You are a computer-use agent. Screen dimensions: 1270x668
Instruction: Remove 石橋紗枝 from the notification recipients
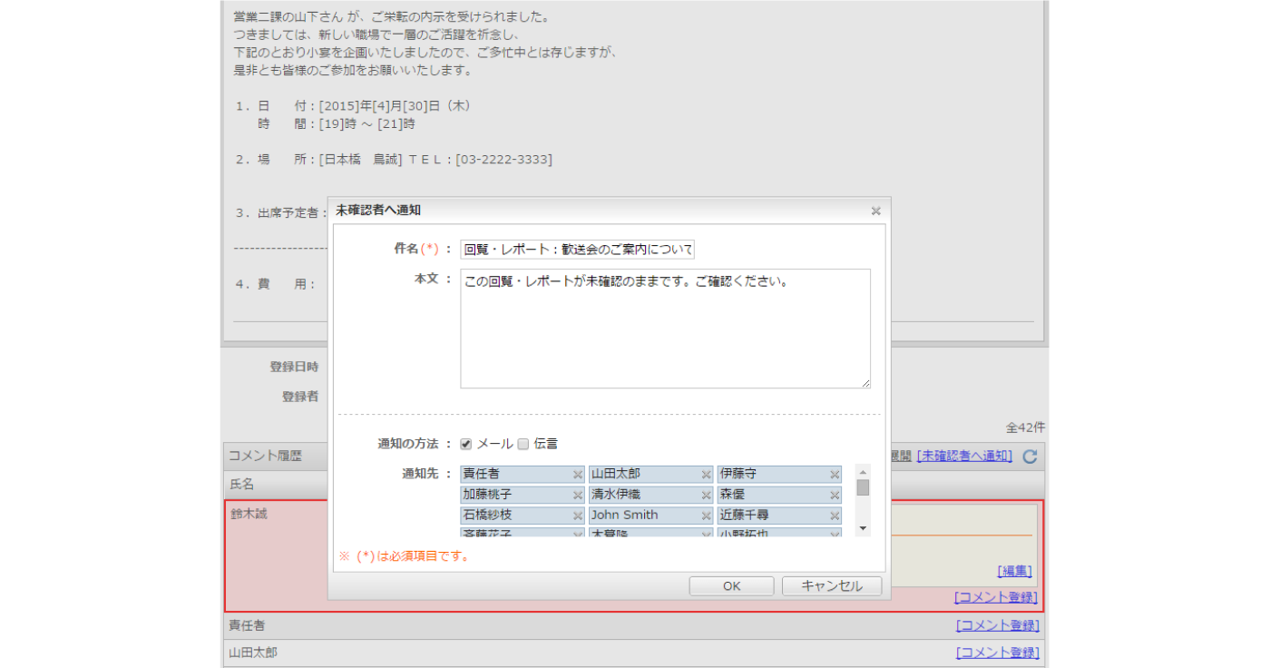pos(577,516)
